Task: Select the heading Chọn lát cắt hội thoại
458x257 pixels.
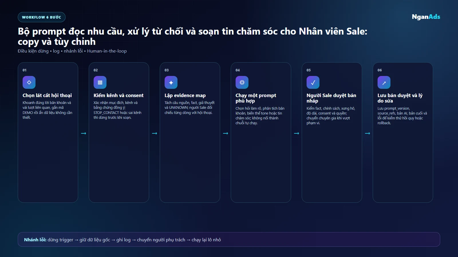Action: pyautogui.click(x=47, y=95)
